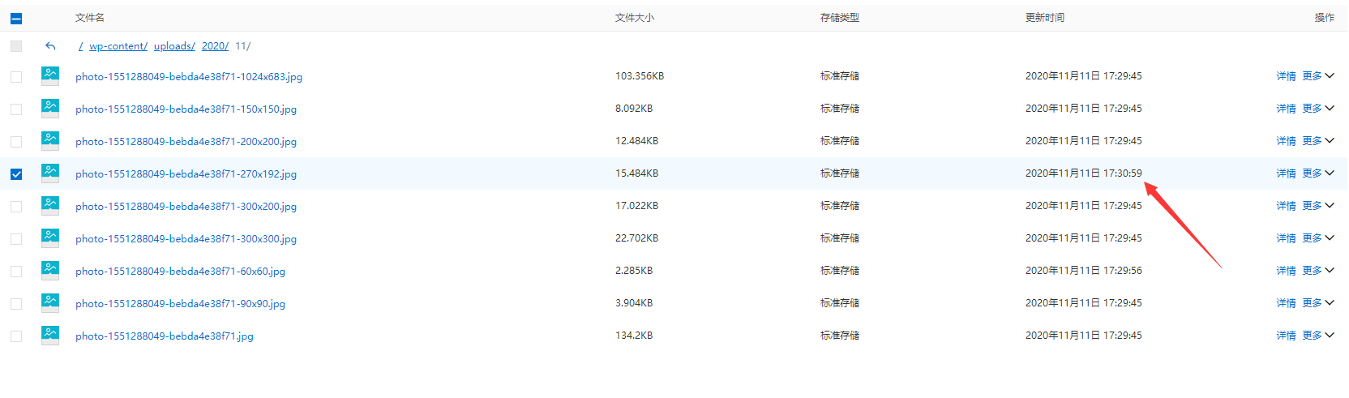Click image icon for the 150x150.jpg file
Image resolution: width=1349 pixels, height=398 pixels.
pos(50,109)
